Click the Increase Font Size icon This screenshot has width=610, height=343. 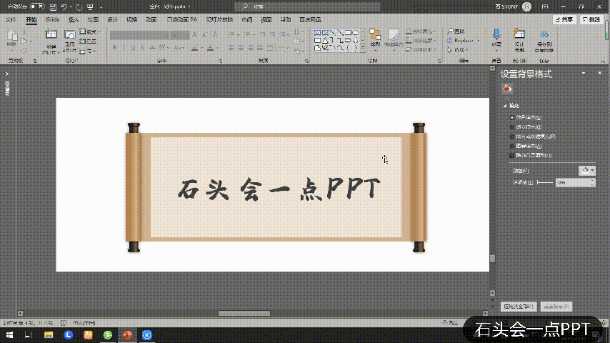(194, 35)
